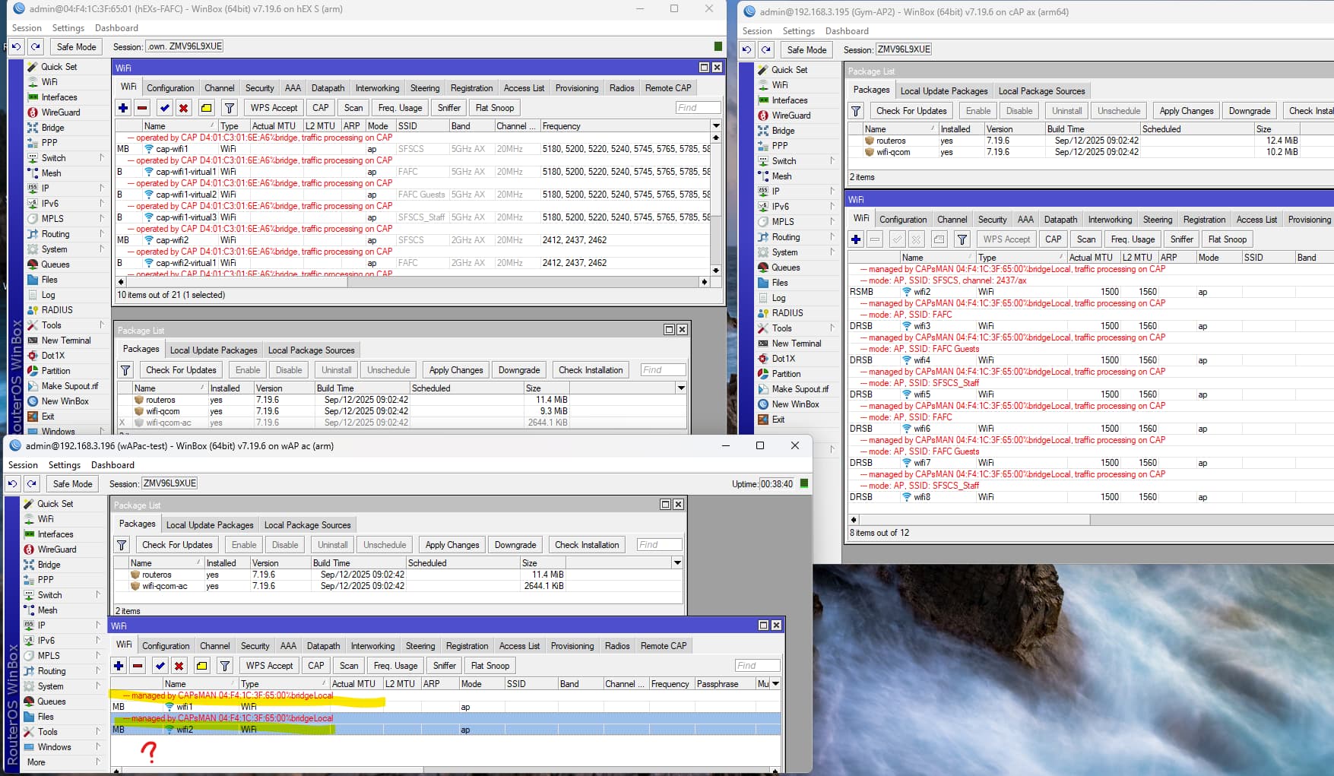Click the red X Disable icon in hEXs-FAFC WiFi toolbar
Image resolution: width=1334 pixels, height=776 pixels.
coord(183,108)
